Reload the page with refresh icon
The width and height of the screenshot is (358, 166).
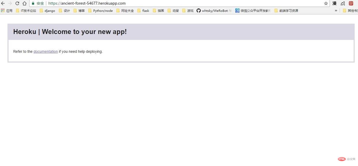tap(17, 3)
